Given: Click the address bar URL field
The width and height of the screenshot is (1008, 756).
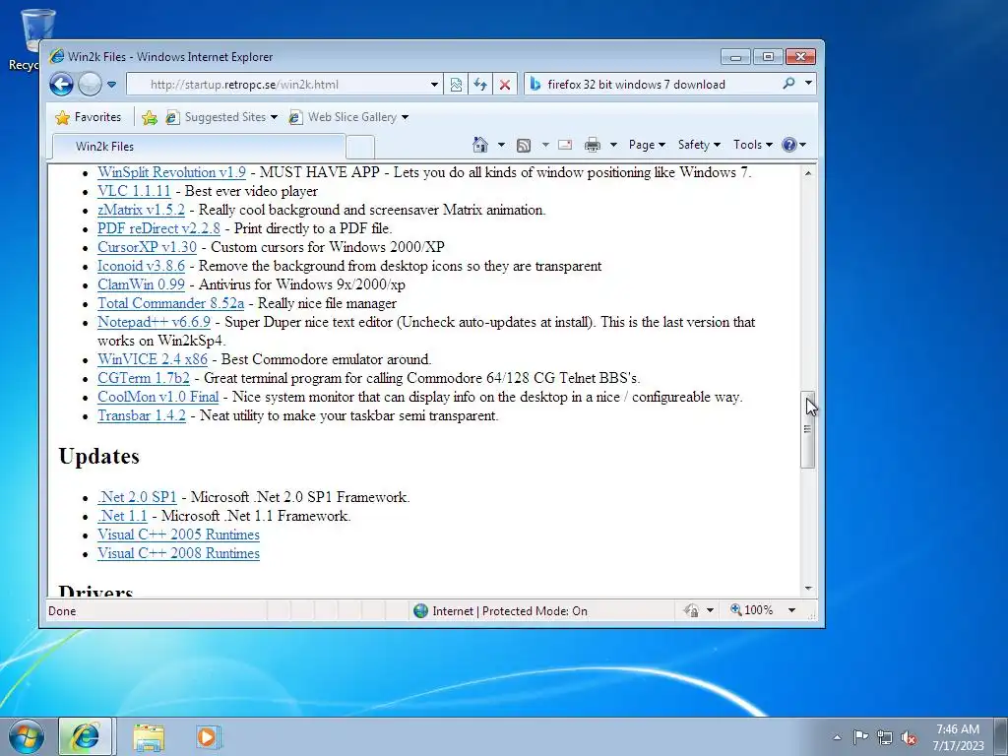Looking at the screenshot, I should (277, 85).
